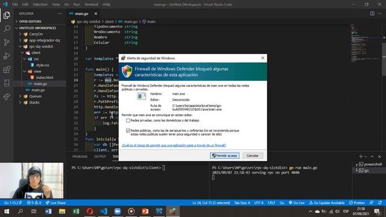This screenshot has width=386, height=217.
Task: Open the new terminal launch profile dropdown
Action: (365, 157)
